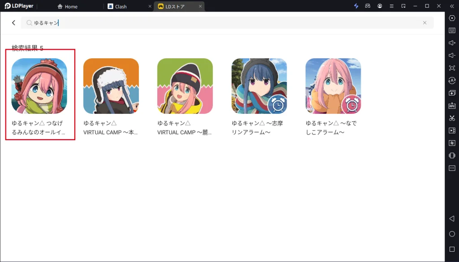
Task: Click the ゆるキャン△ つなげるみんなの title text
Action: [39, 128]
